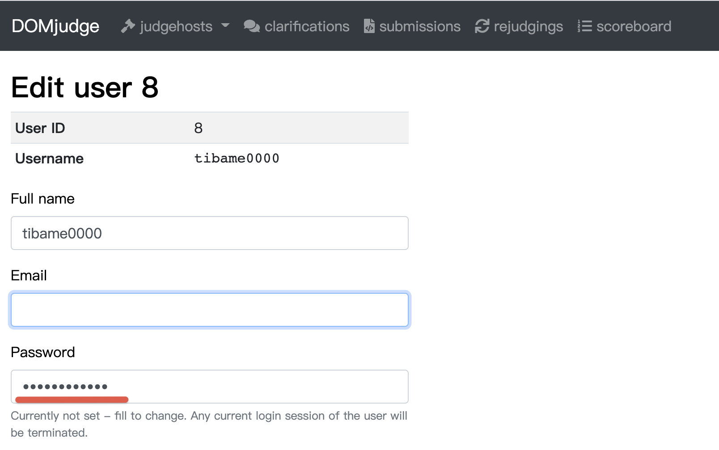Open the submissions nav link
The height and width of the screenshot is (450, 719).
pyautogui.click(x=420, y=26)
